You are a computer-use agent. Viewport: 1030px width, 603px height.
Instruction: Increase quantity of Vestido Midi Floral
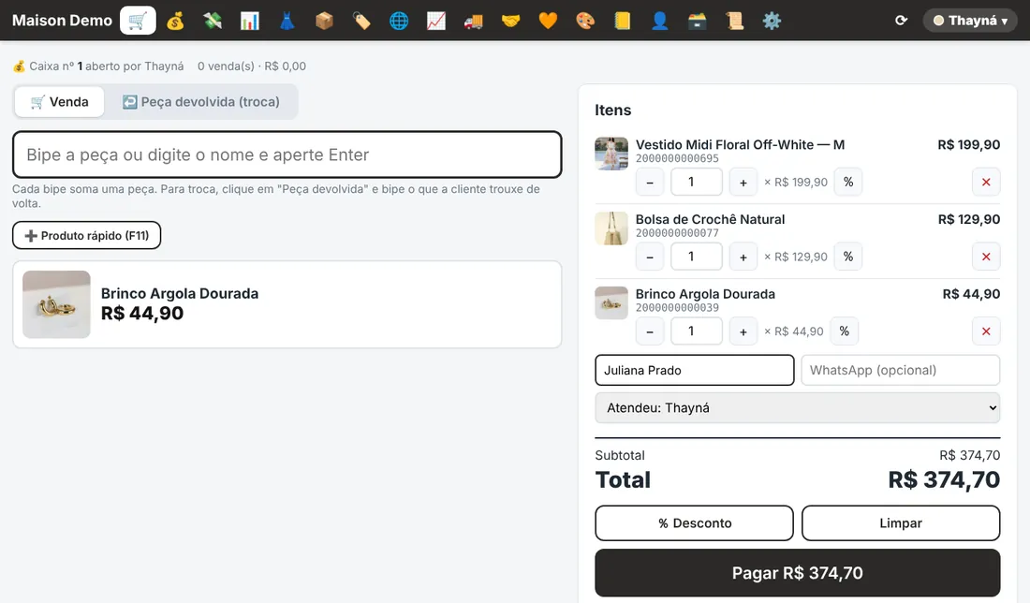point(743,182)
